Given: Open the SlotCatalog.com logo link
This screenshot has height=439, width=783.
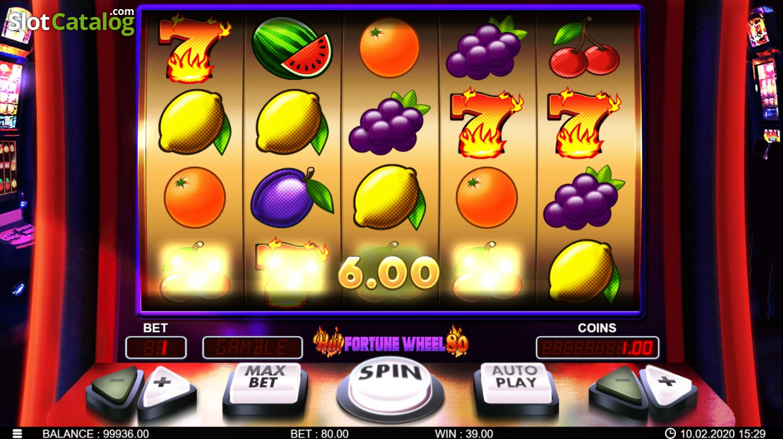Looking at the screenshot, I should (71, 22).
